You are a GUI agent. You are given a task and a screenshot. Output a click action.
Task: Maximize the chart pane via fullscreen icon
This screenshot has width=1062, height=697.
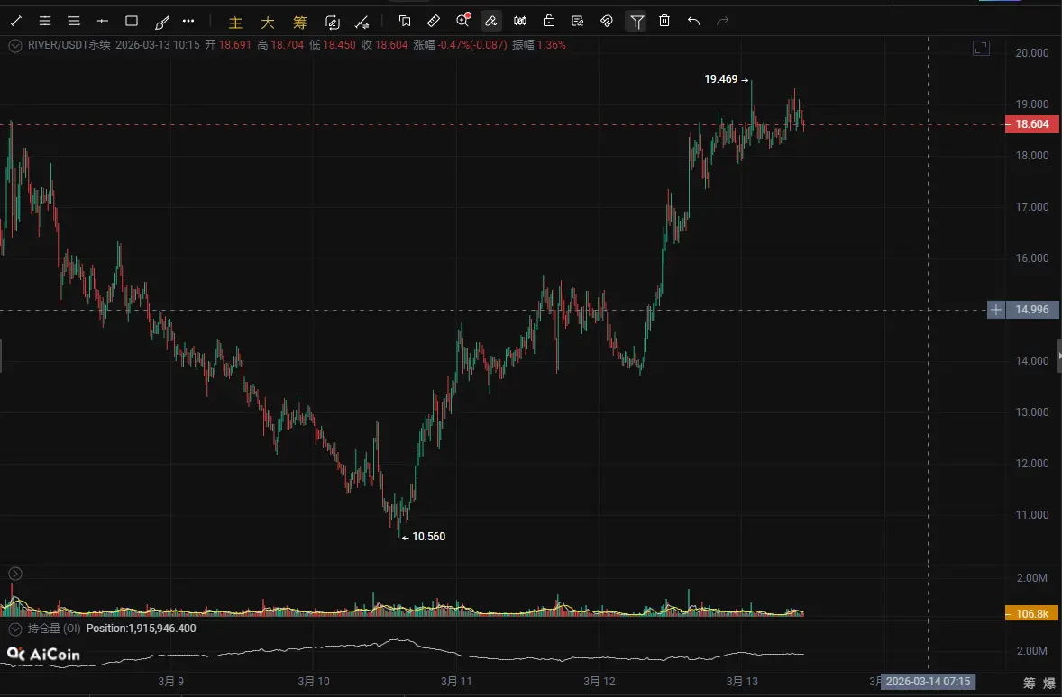coord(982,48)
